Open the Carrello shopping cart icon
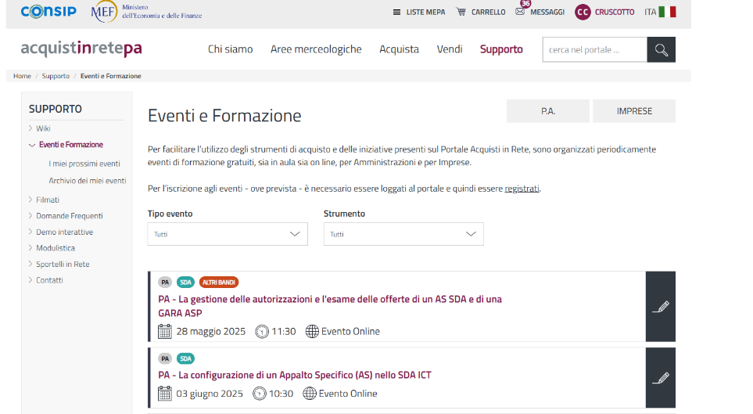This screenshot has width=753, height=414. (x=461, y=12)
